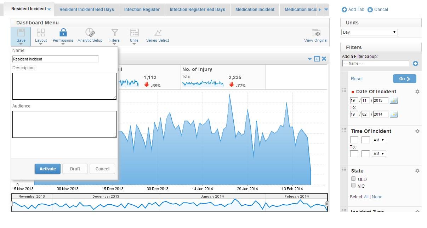Image resolution: width=427 pixels, height=228 pixels.
Task: Select None states link
Action: coord(377,197)
